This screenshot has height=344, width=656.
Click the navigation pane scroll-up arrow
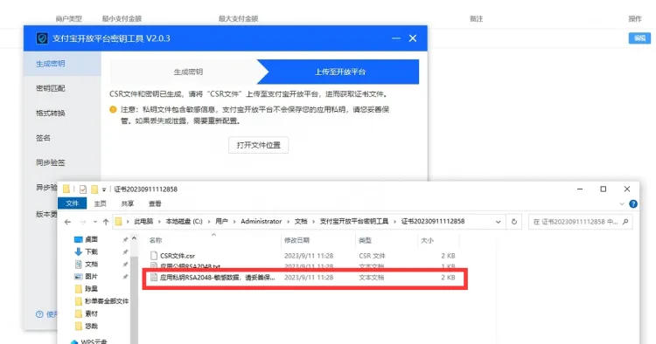pyautogui.click(x=134, y=239)
